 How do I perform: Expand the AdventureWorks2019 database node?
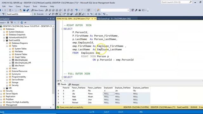pos(4,37)
